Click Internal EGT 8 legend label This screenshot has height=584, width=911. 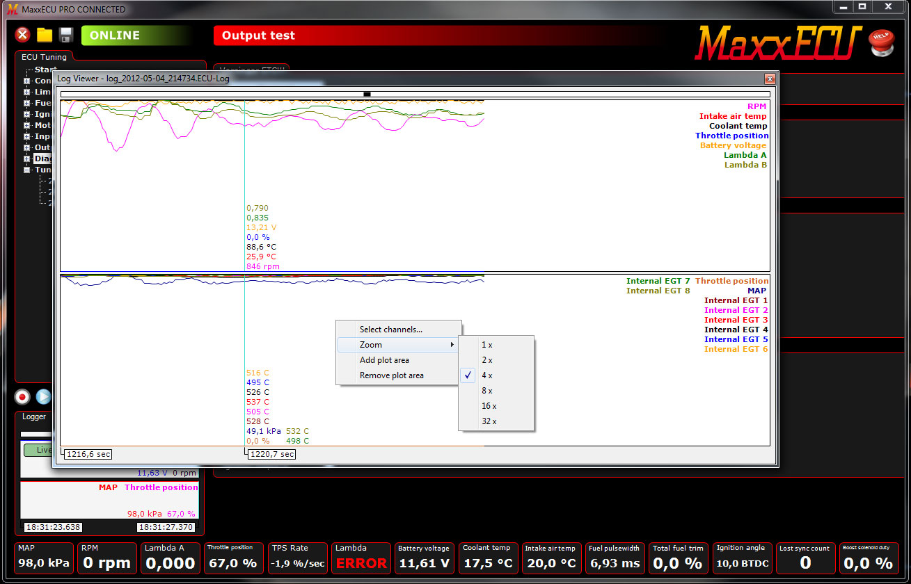(x=658, y=291)
